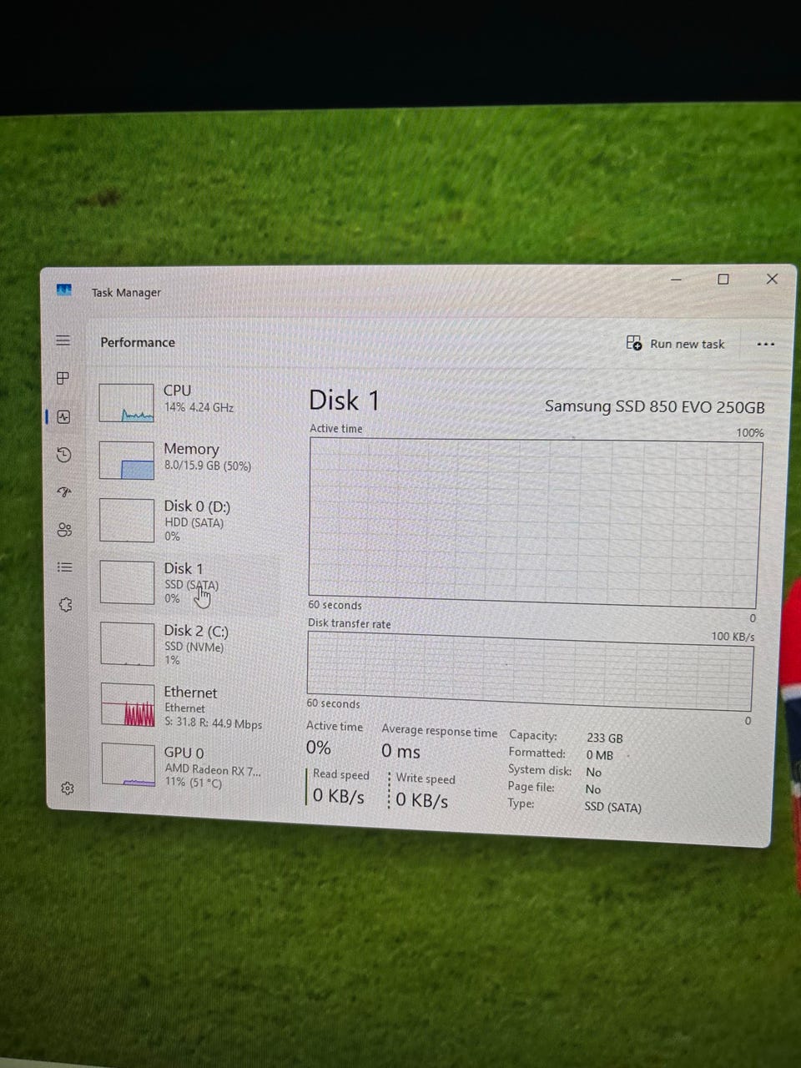Select the Performance page icon
The width and height of the screenshot is (801, 1068).
tap(63, 416)
